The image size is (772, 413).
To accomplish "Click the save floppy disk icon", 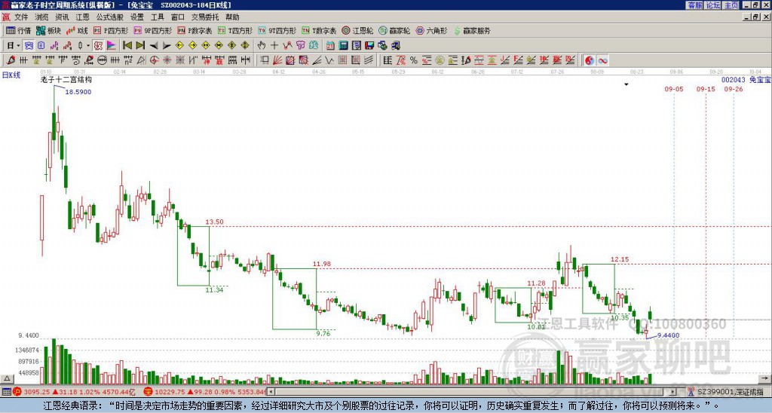I will tap(369, 45).
